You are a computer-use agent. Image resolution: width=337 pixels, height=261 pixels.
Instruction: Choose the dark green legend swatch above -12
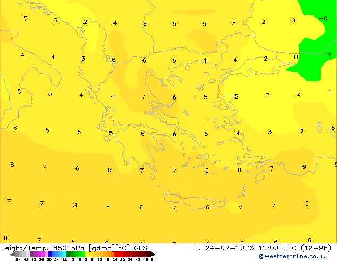tap(69, 254)
